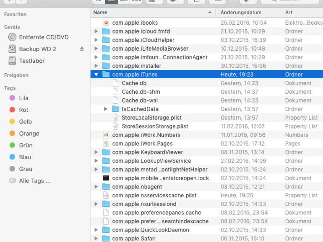Image resolution: width=323 pixels, height=242 pixels.
Task: Eject the Backup WD 2 volume
Action: (82, 49)
